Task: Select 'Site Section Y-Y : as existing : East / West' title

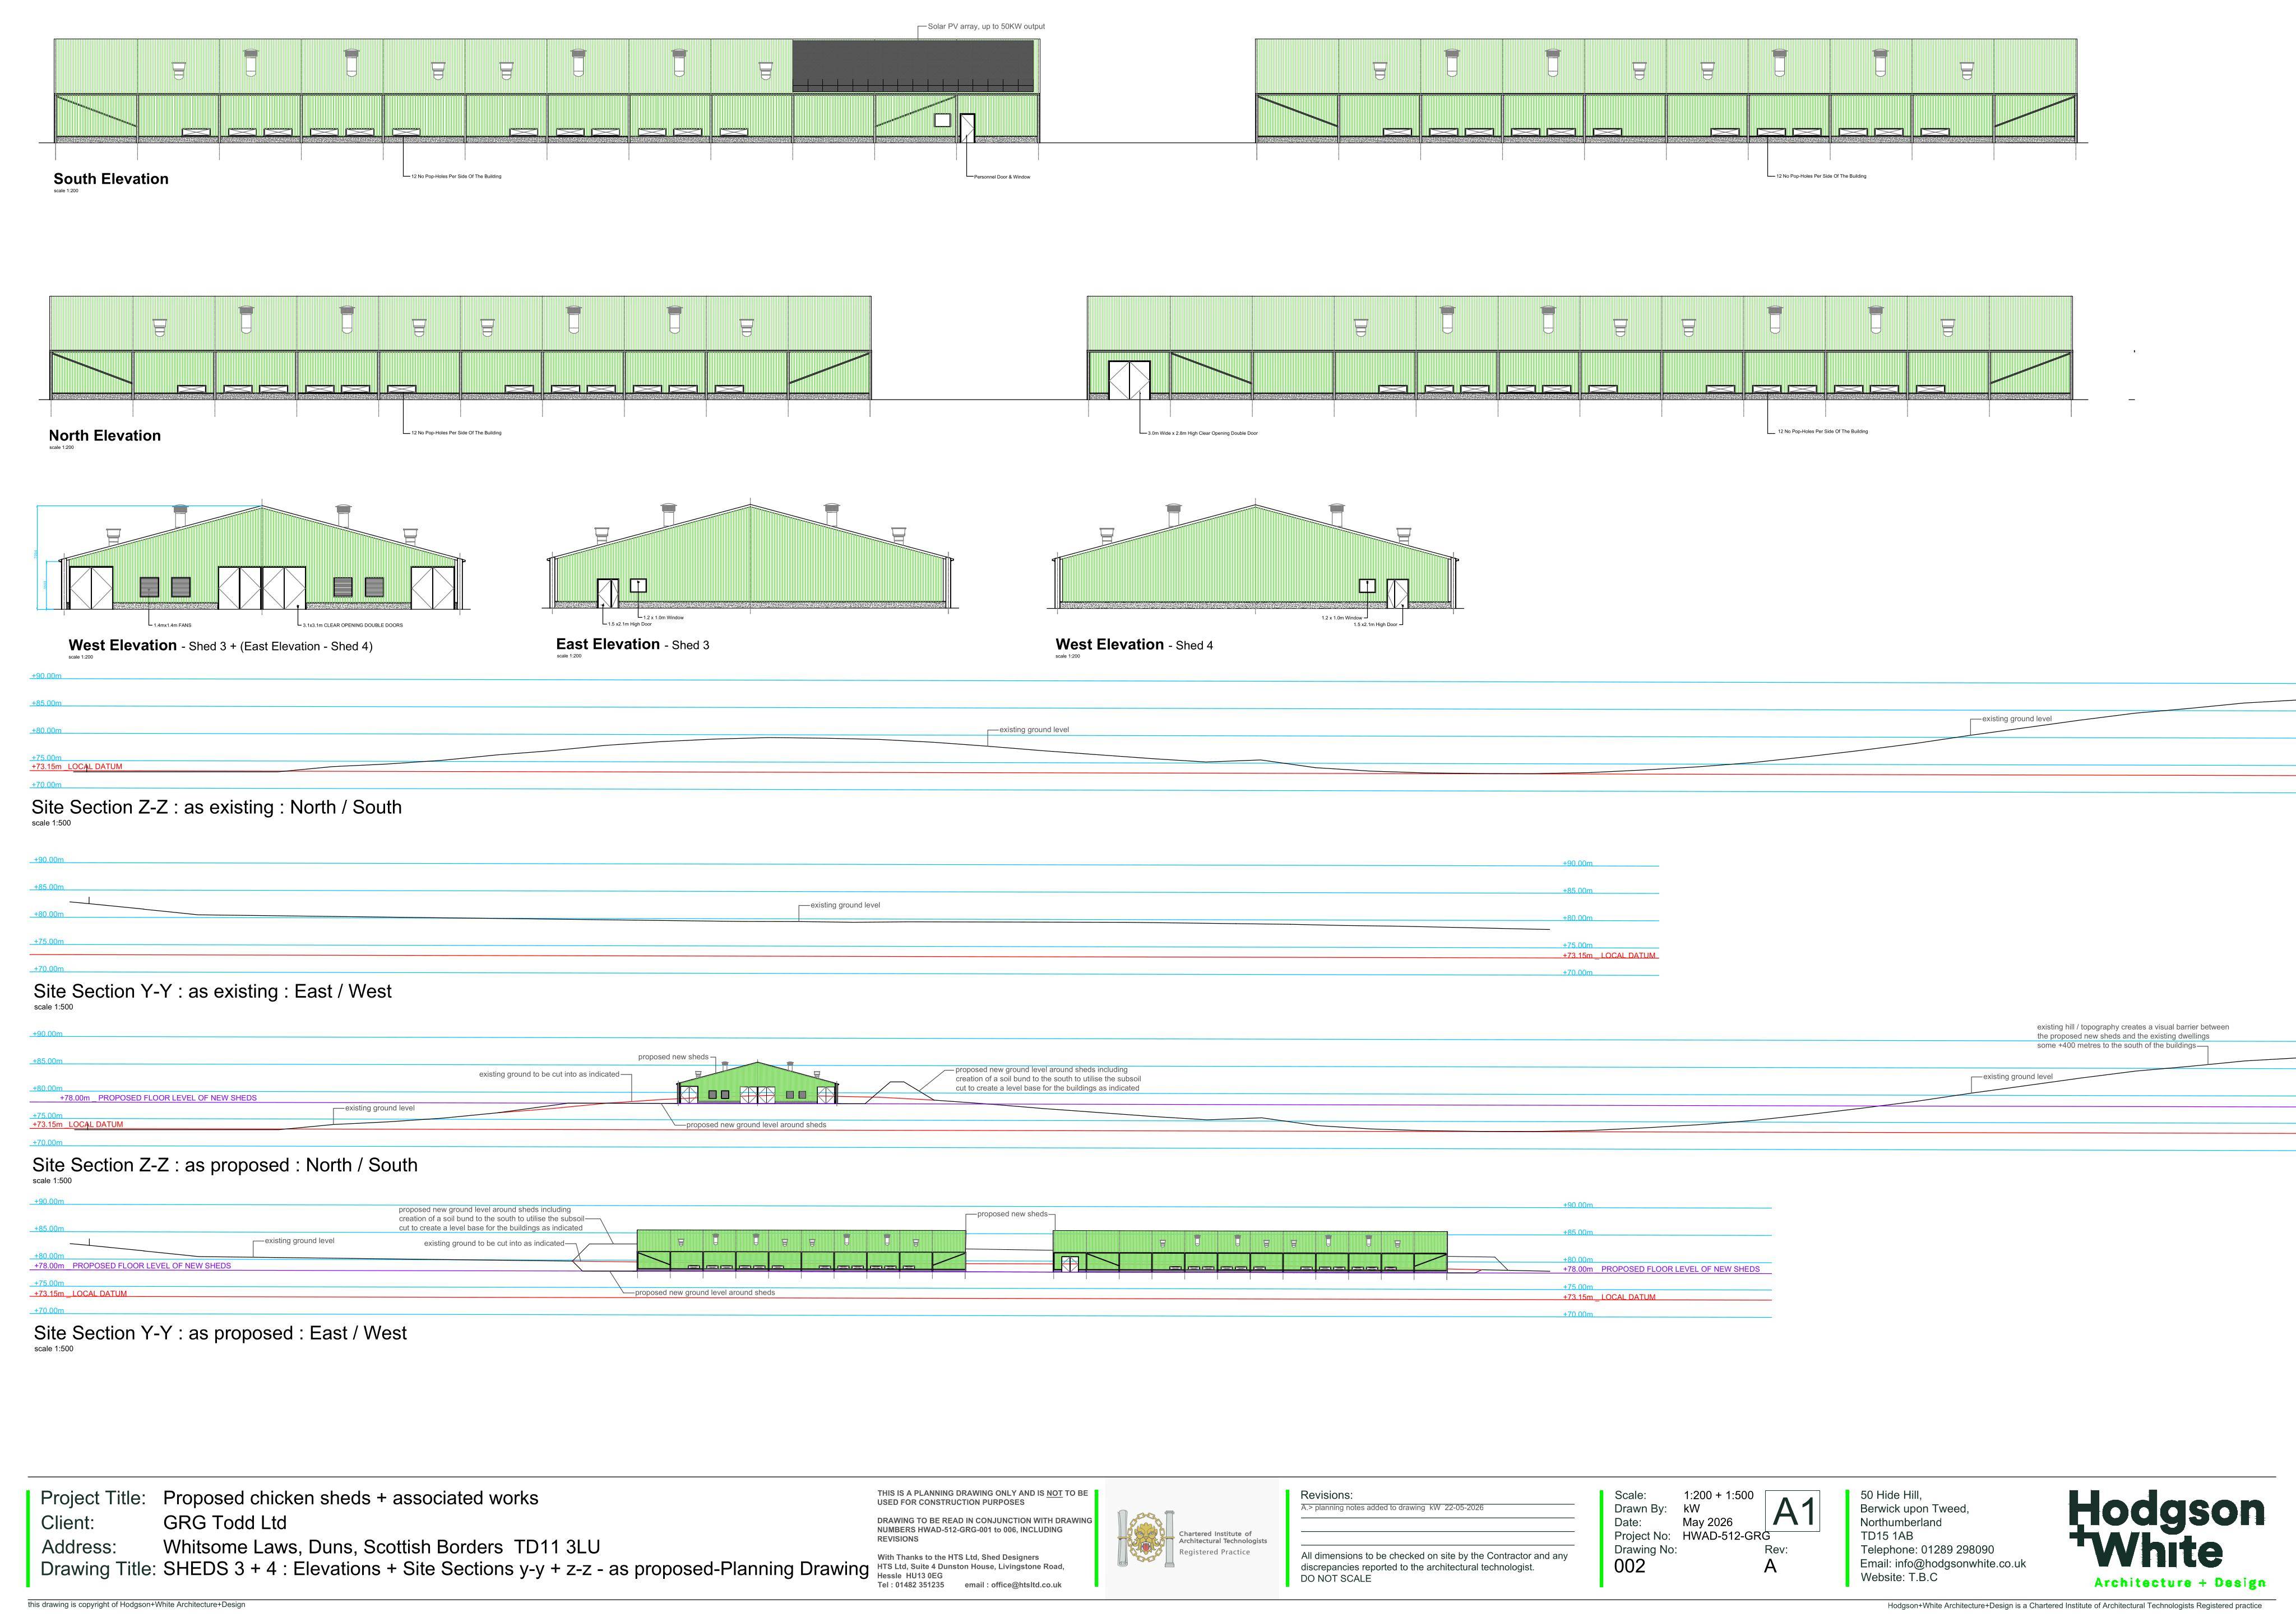Action: tap(213, 992)
